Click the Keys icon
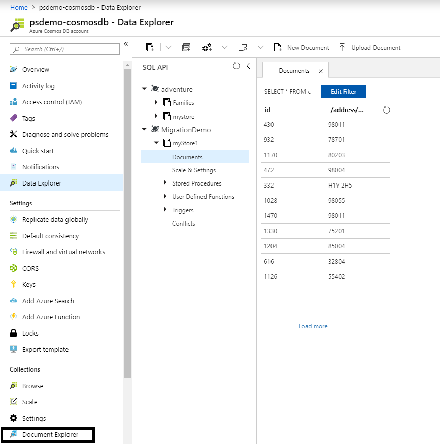440x444 pixels. pyautogui.click(x=13, y=284)
